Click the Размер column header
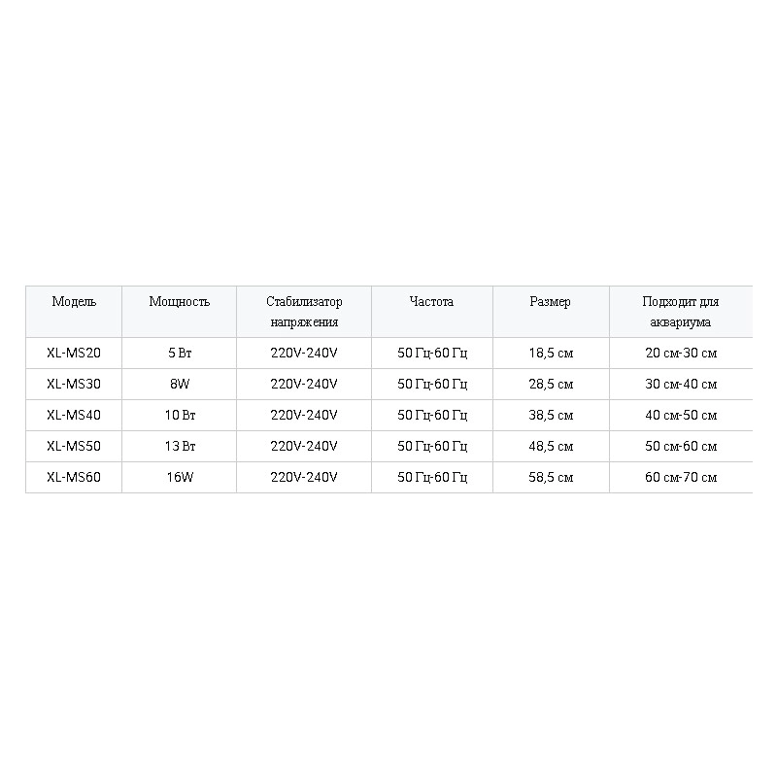Screen dimensions: 777x777 [x=551, y=312]
